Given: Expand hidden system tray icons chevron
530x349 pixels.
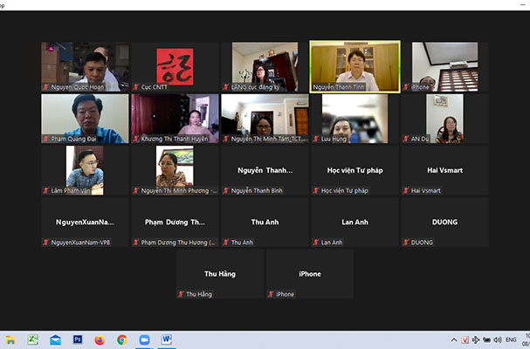Looking at the screenshot, I should (453, 339).
